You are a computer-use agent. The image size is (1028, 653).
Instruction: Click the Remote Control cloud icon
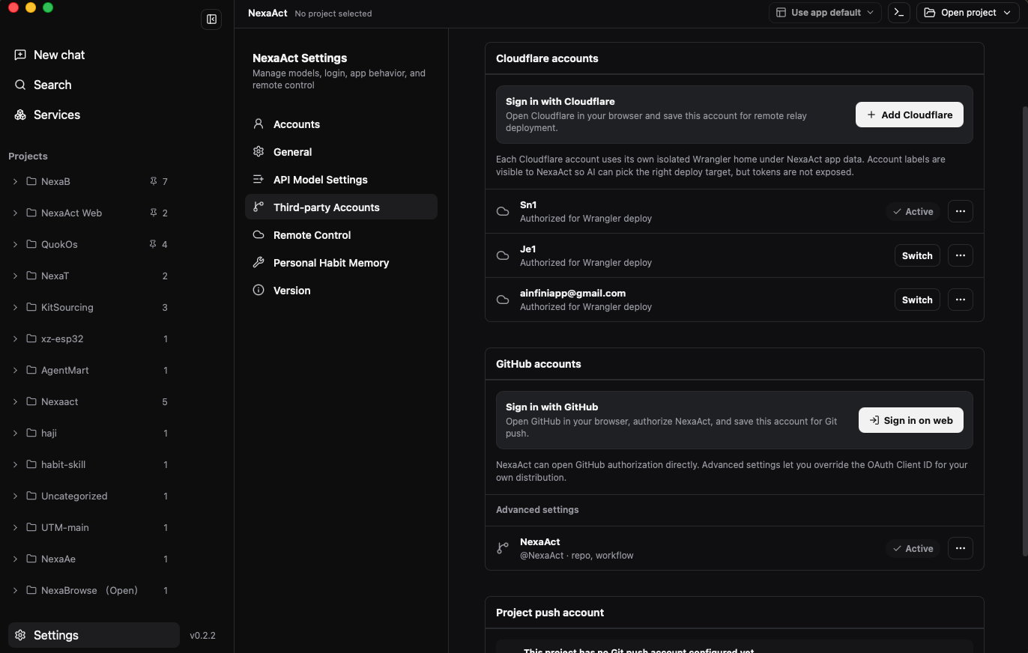click(258, 235)
